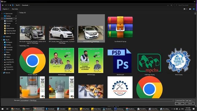Select the juicer with orange juice image

pos(32,87)
